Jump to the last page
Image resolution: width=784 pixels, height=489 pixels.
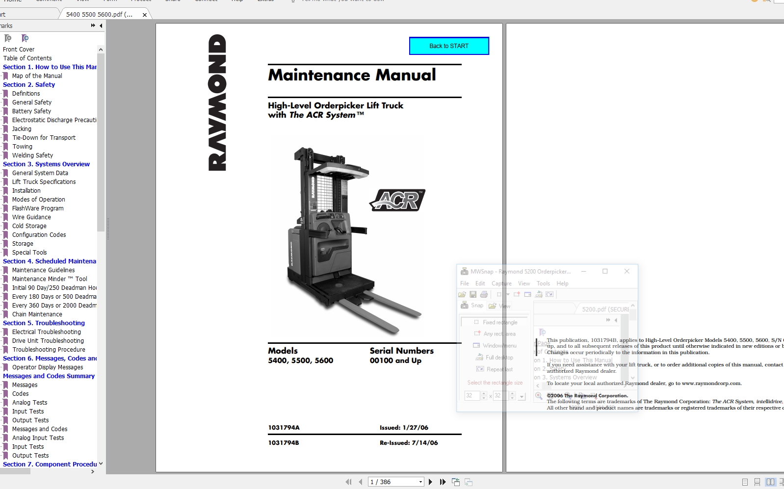pyautogui.click(x=443, y=482)
